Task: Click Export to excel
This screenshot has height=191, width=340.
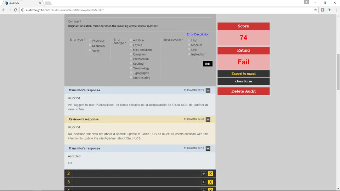Action: 244,74
